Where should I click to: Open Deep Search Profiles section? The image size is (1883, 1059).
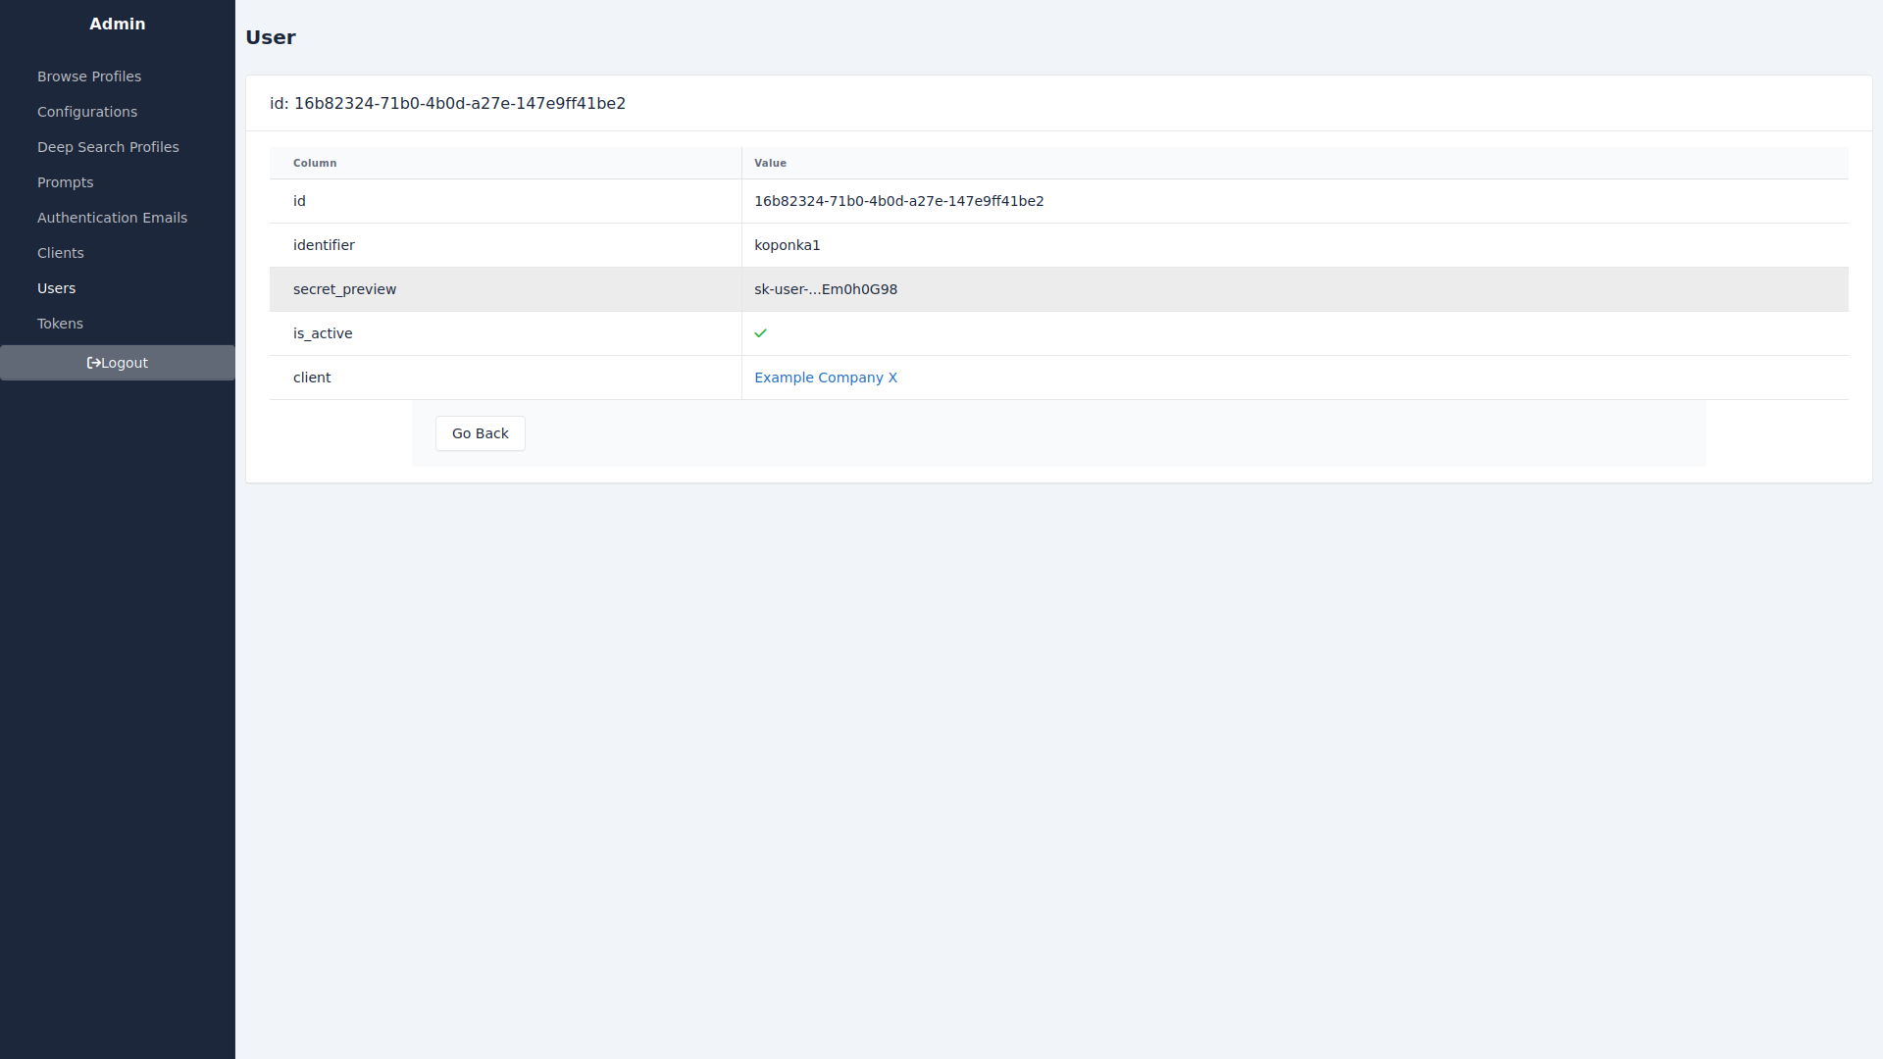(x=108, y=147)
